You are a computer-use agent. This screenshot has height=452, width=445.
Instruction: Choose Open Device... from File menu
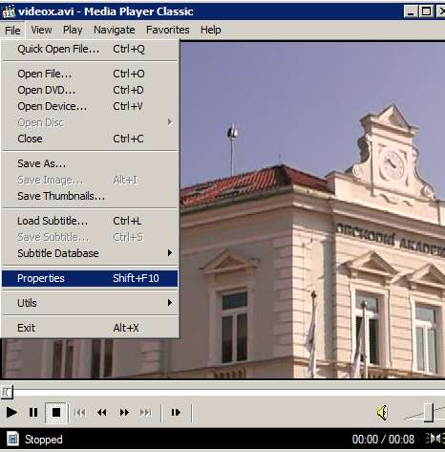pos(90,106)
